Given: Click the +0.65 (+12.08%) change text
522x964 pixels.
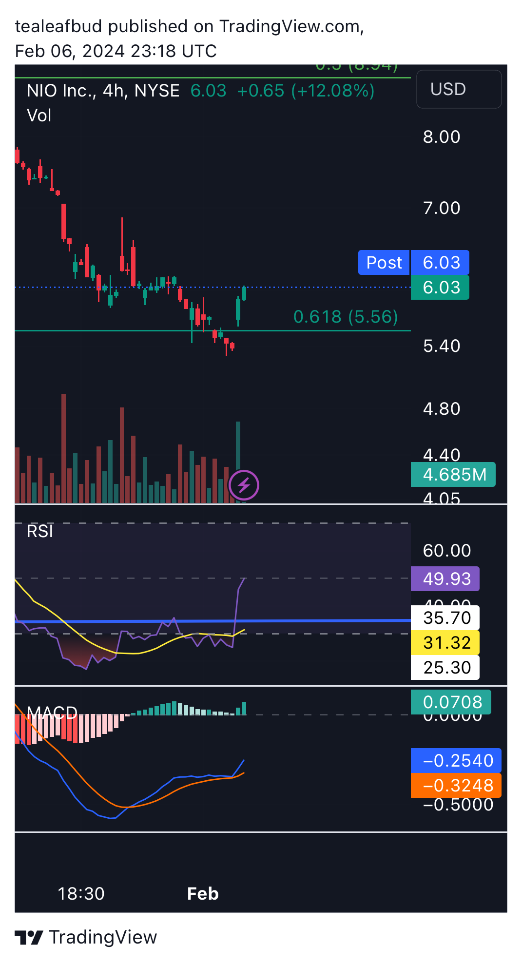Looking at the screenshot, I should tap(306, 91).
